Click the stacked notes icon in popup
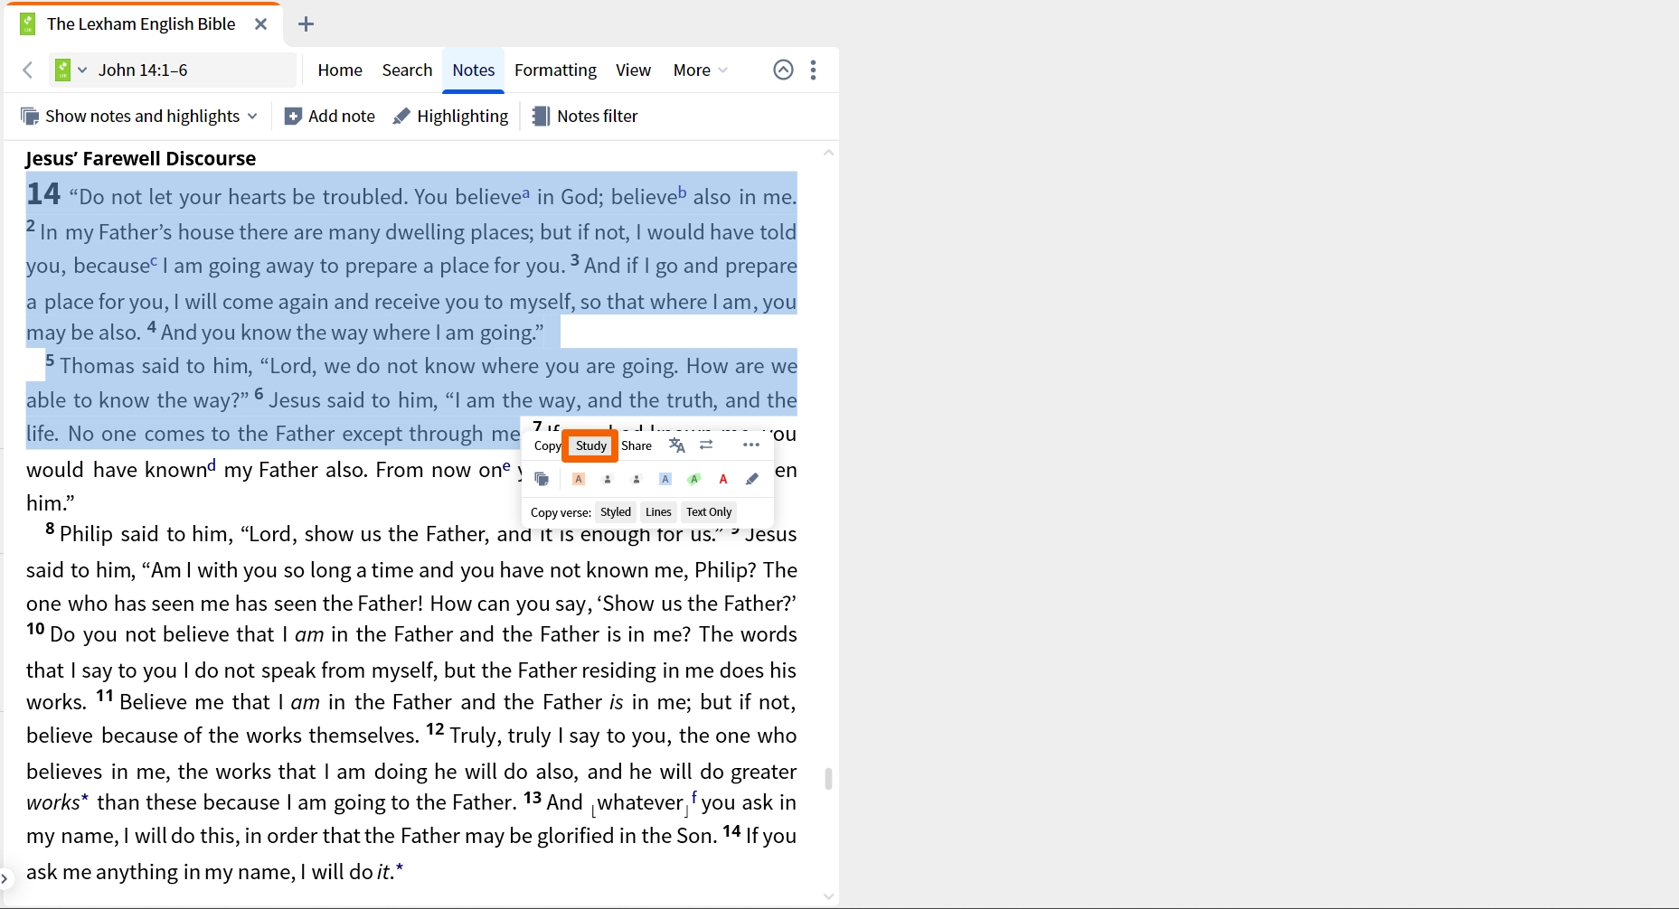The width and height of the screenshot is (1679, 909). (542, 479)
